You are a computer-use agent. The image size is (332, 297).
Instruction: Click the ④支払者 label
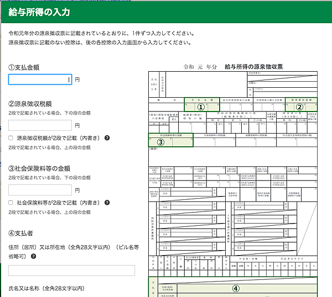20,233
